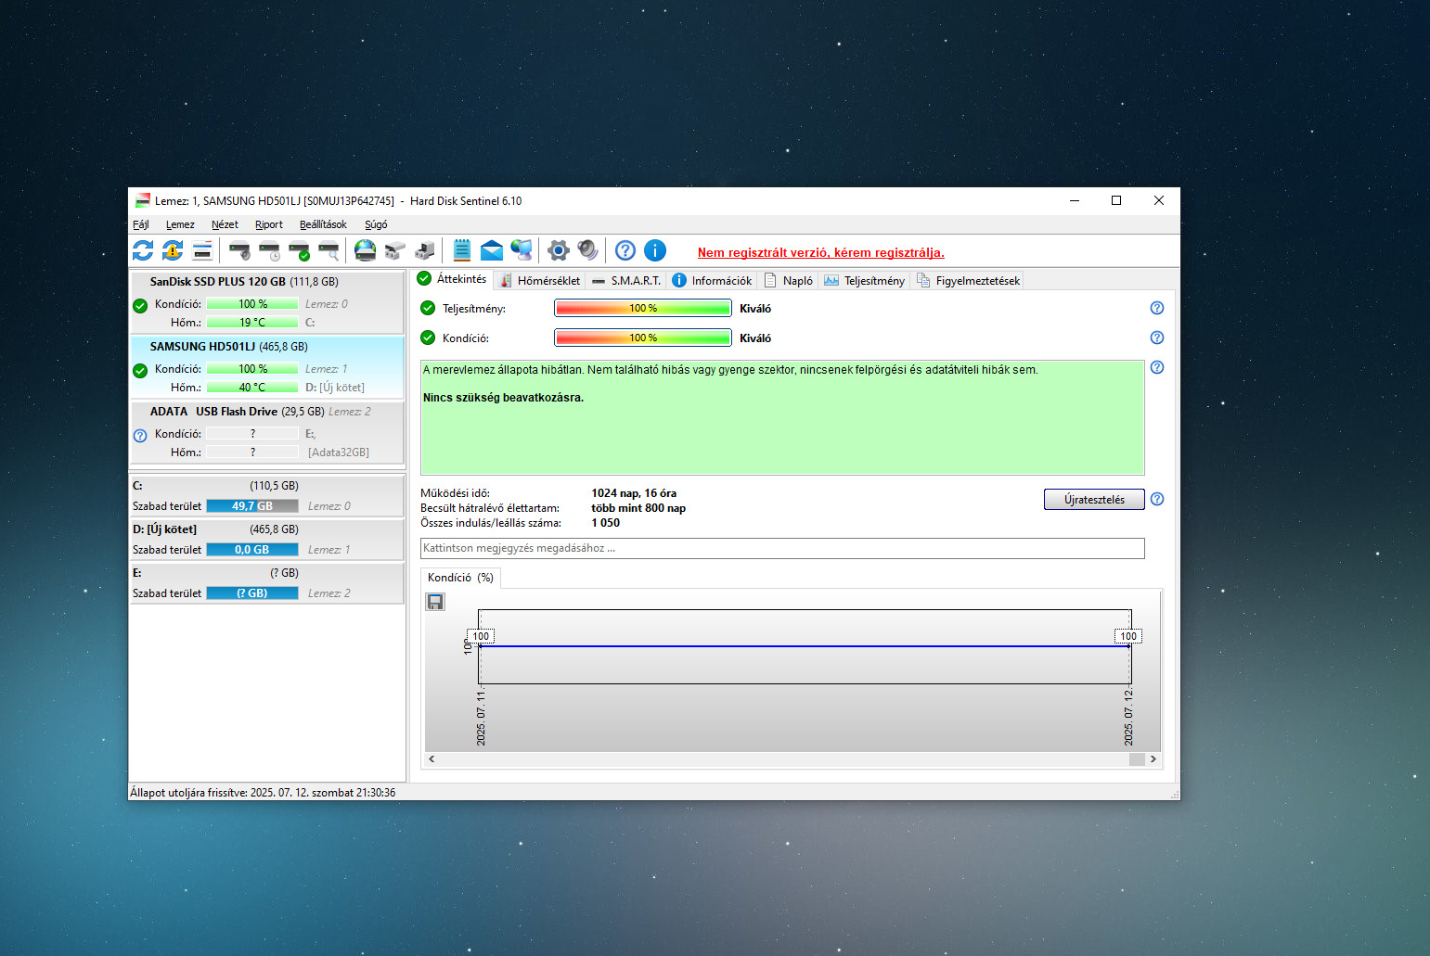Image resolution: width=1430 pixels, height=956 pixels.
Task: Click right arrow of graph horizontal scrollbar
Action: click(1153, 759)
